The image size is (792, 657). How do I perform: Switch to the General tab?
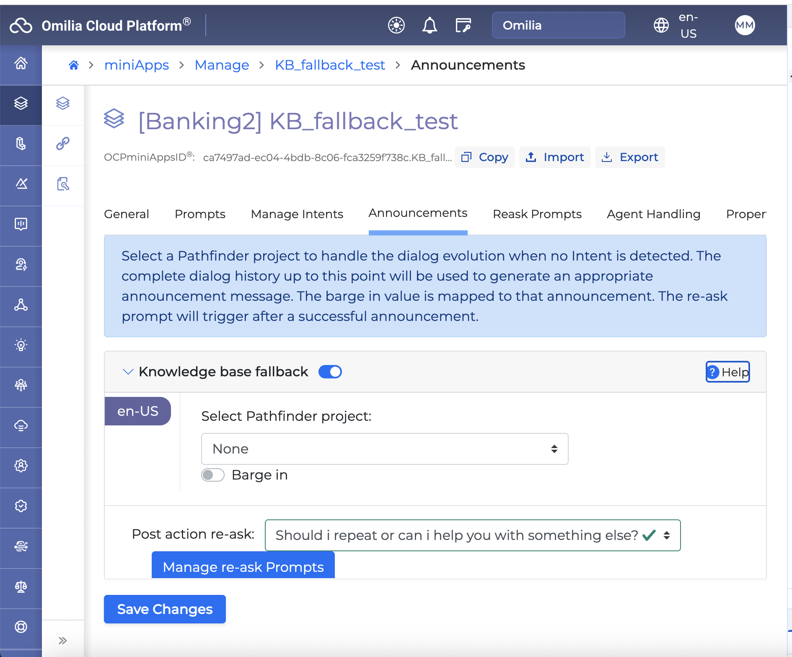(127, 214)
